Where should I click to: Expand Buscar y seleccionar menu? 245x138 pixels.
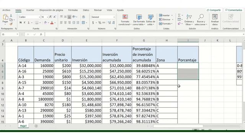[201, 20]
